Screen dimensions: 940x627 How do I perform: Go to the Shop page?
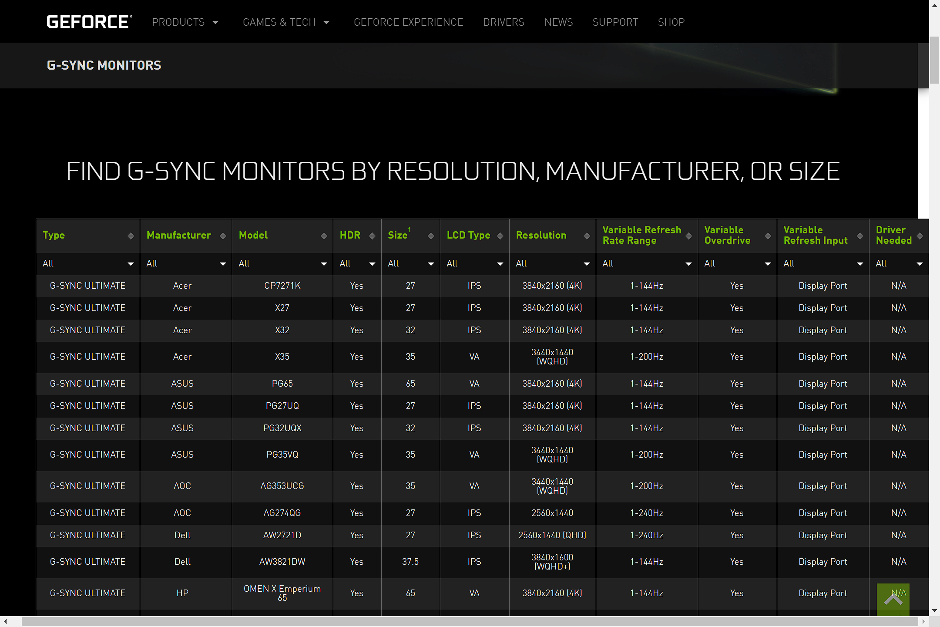click(x=671, y=22)
